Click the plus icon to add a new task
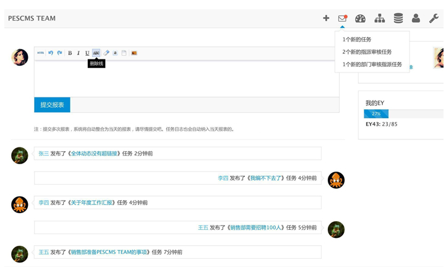446x275 pixels. click(326, 18)
